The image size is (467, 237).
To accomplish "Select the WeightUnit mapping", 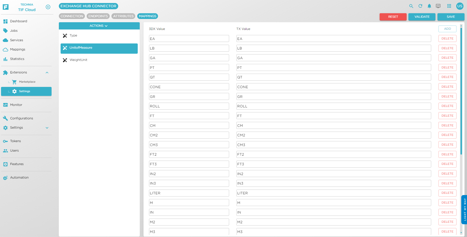I will click(x=78, y=60).
